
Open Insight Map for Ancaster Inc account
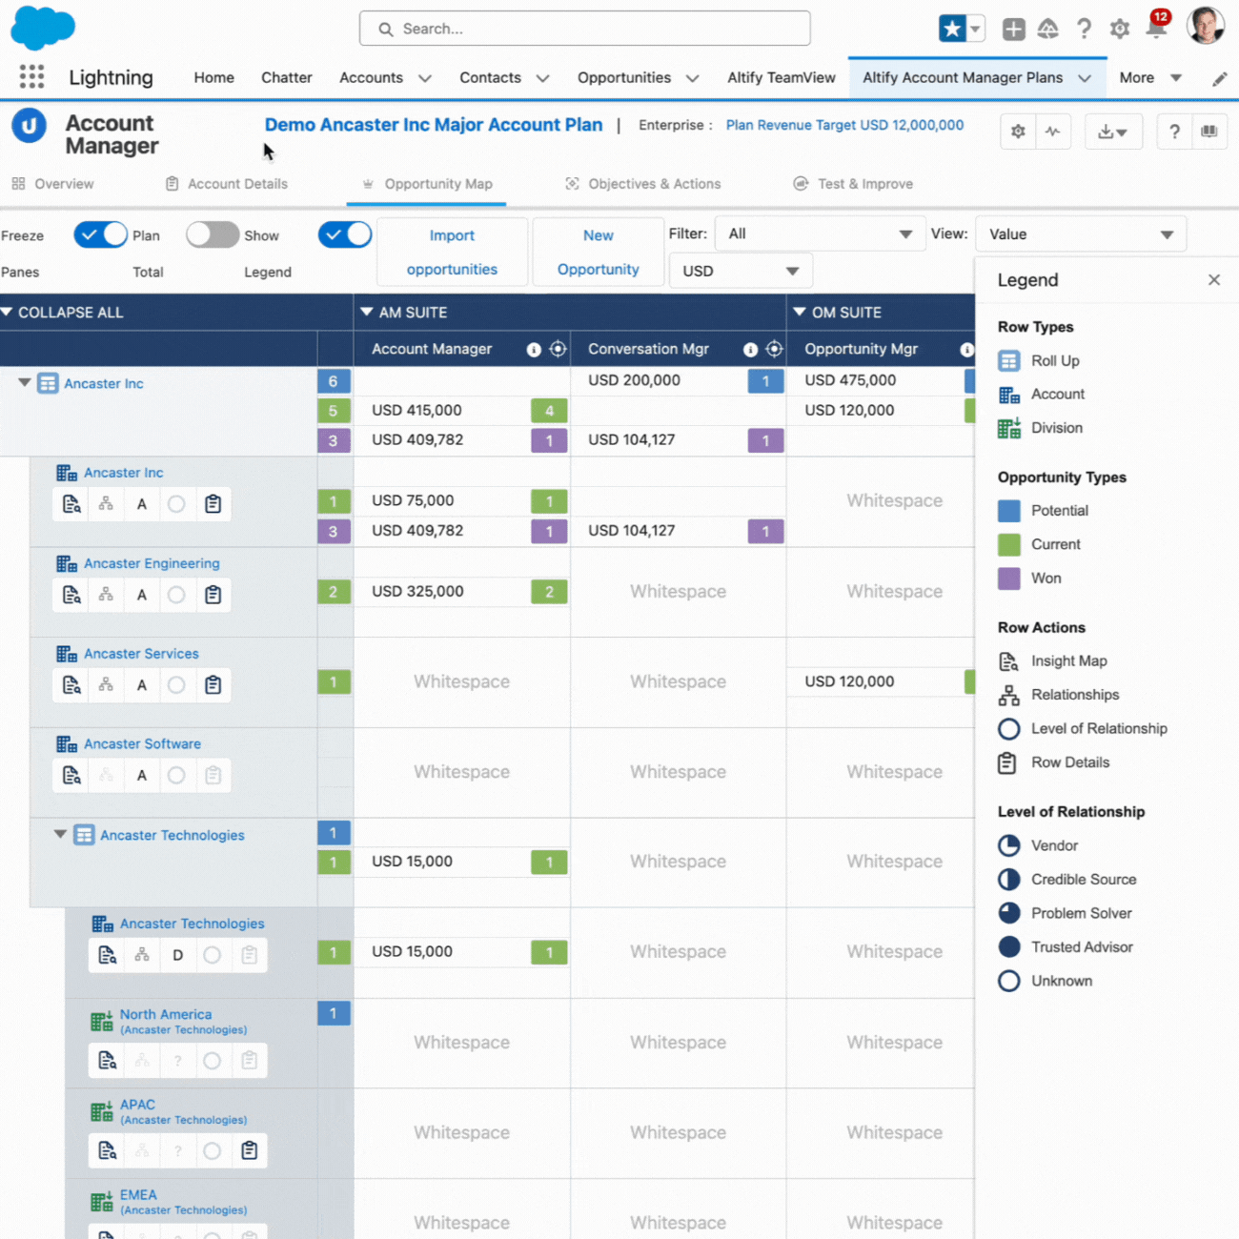[x=71, y=504]
